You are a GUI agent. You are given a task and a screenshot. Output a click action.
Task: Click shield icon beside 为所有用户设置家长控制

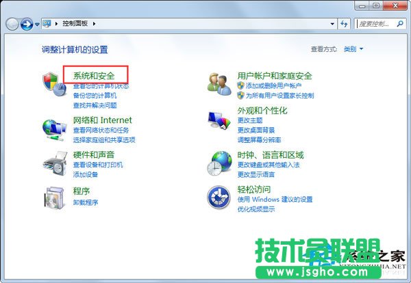coord(240,95)
